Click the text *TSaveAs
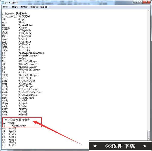Image resolution: width=152 pixels, height=151 pixels. coord(24,47)
